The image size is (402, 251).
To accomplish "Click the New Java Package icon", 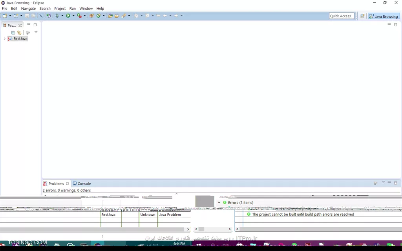I will (91, 16).
